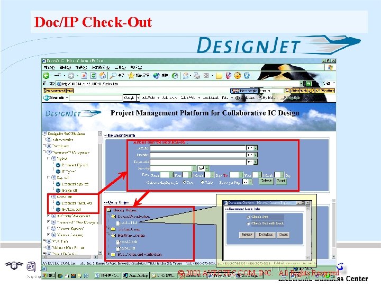Click the Home icon in browser toolbar

click(103, 76)
